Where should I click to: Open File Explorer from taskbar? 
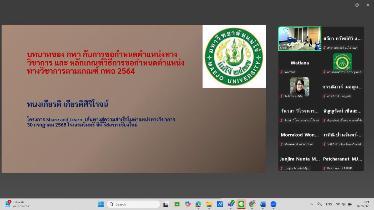coord(209,204)
